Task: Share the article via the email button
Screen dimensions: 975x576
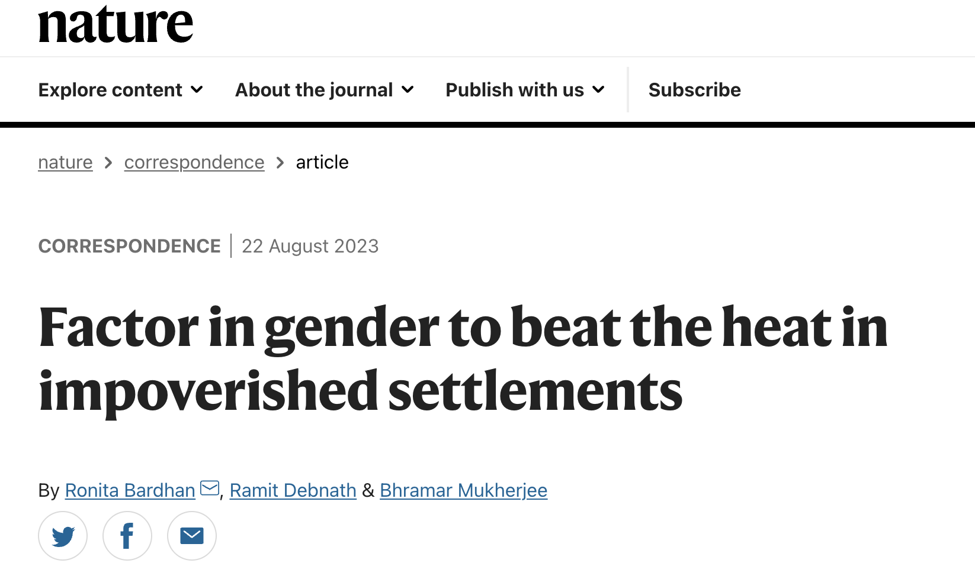Action: 192,536
